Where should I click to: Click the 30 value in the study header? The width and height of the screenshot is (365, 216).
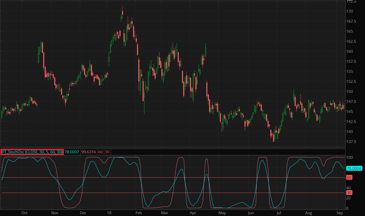107,152
